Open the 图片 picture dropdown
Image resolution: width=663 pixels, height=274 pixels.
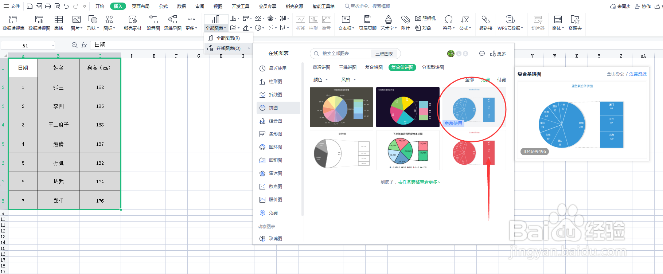pos(77,28)
